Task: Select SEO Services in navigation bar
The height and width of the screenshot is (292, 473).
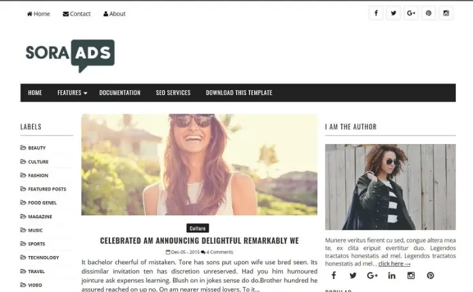Action: point(173,93)
